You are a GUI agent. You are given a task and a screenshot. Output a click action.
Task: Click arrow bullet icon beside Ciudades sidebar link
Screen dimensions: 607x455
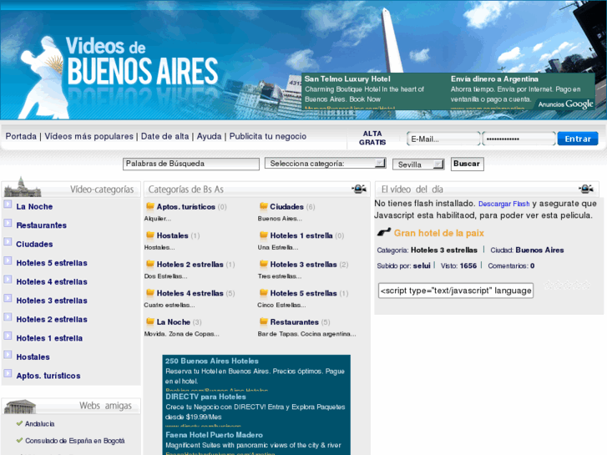[8, 241]
